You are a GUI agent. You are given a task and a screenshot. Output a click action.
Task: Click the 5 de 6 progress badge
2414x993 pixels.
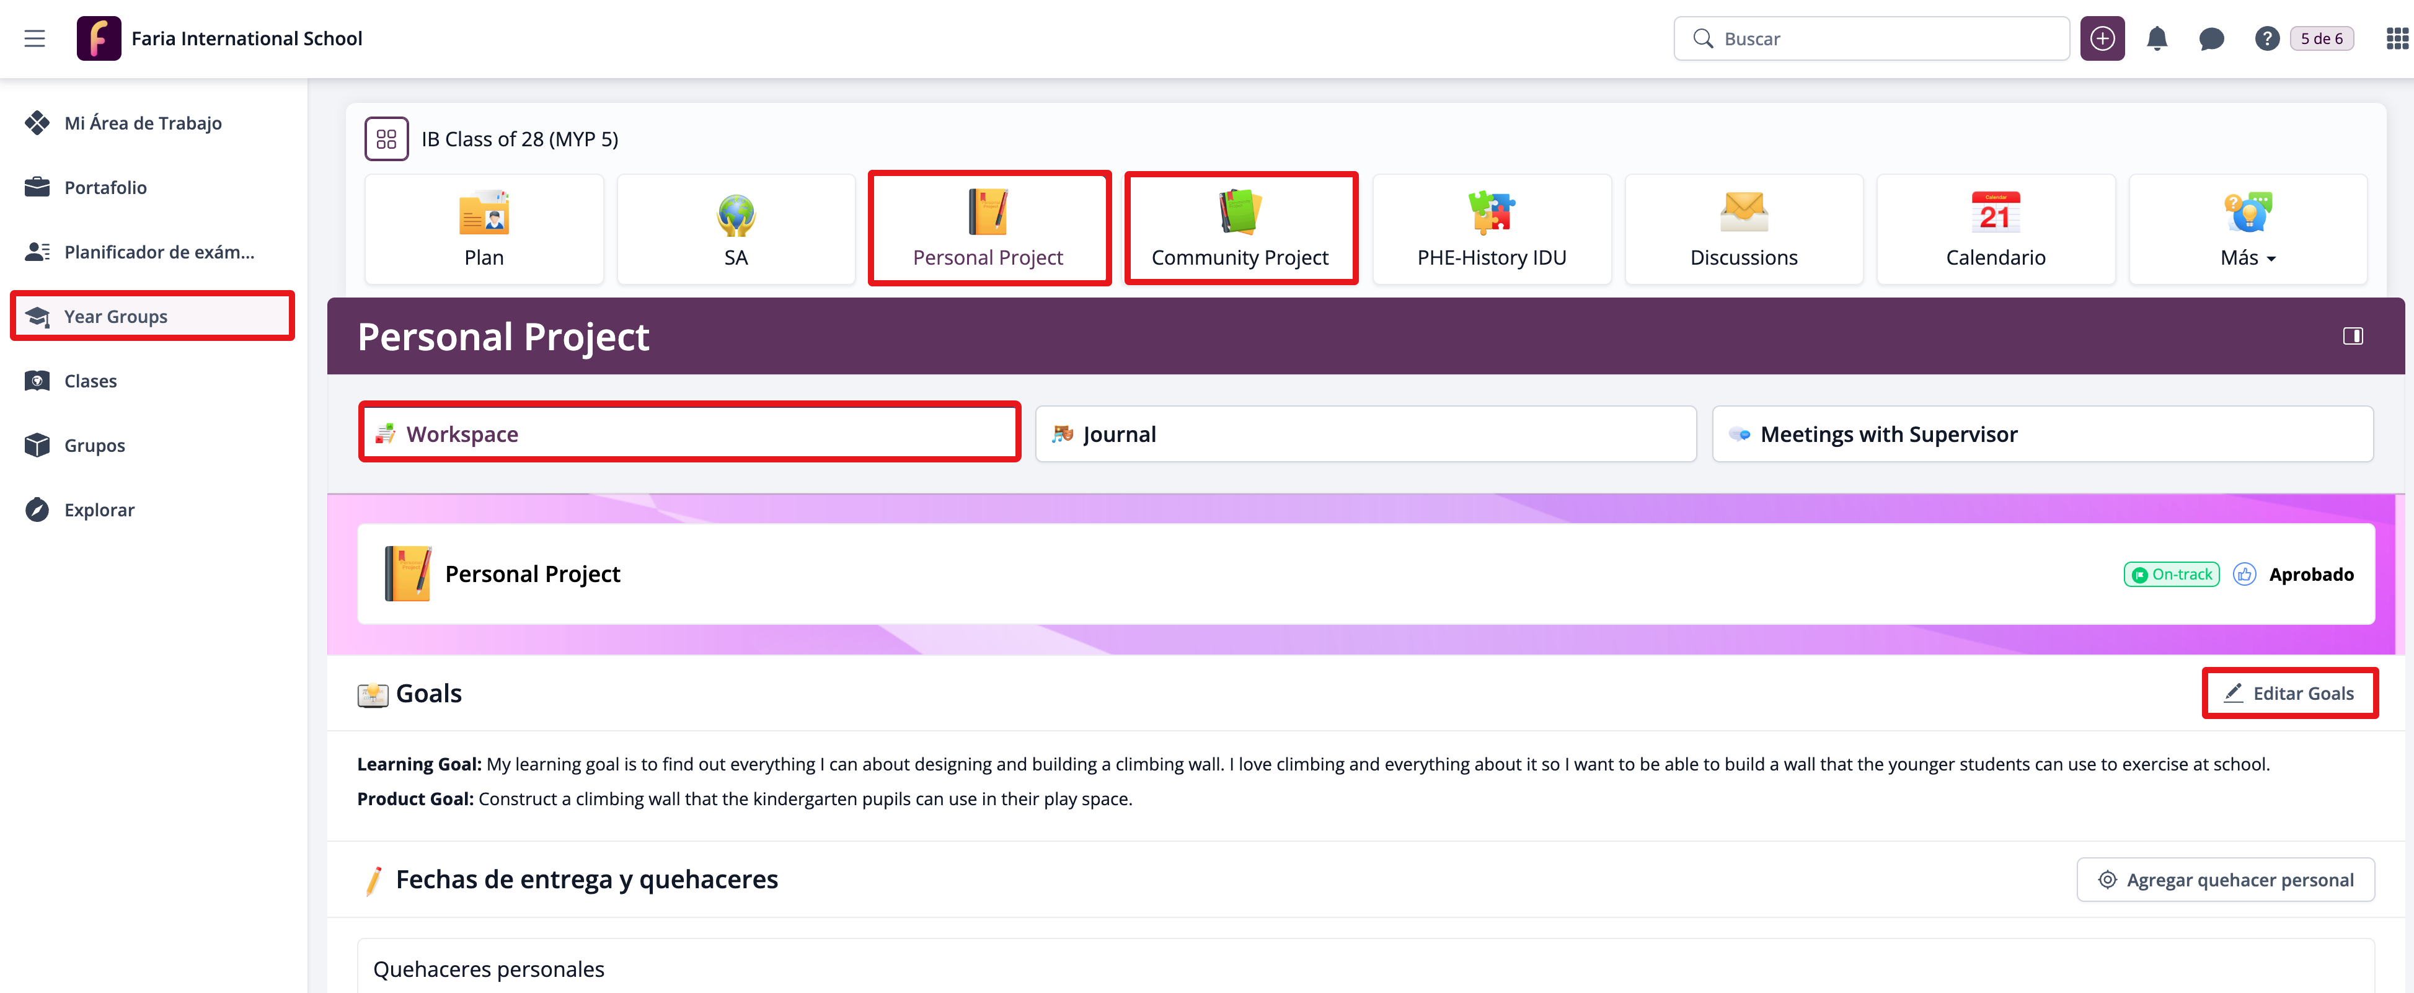[x=2321, y=38]
